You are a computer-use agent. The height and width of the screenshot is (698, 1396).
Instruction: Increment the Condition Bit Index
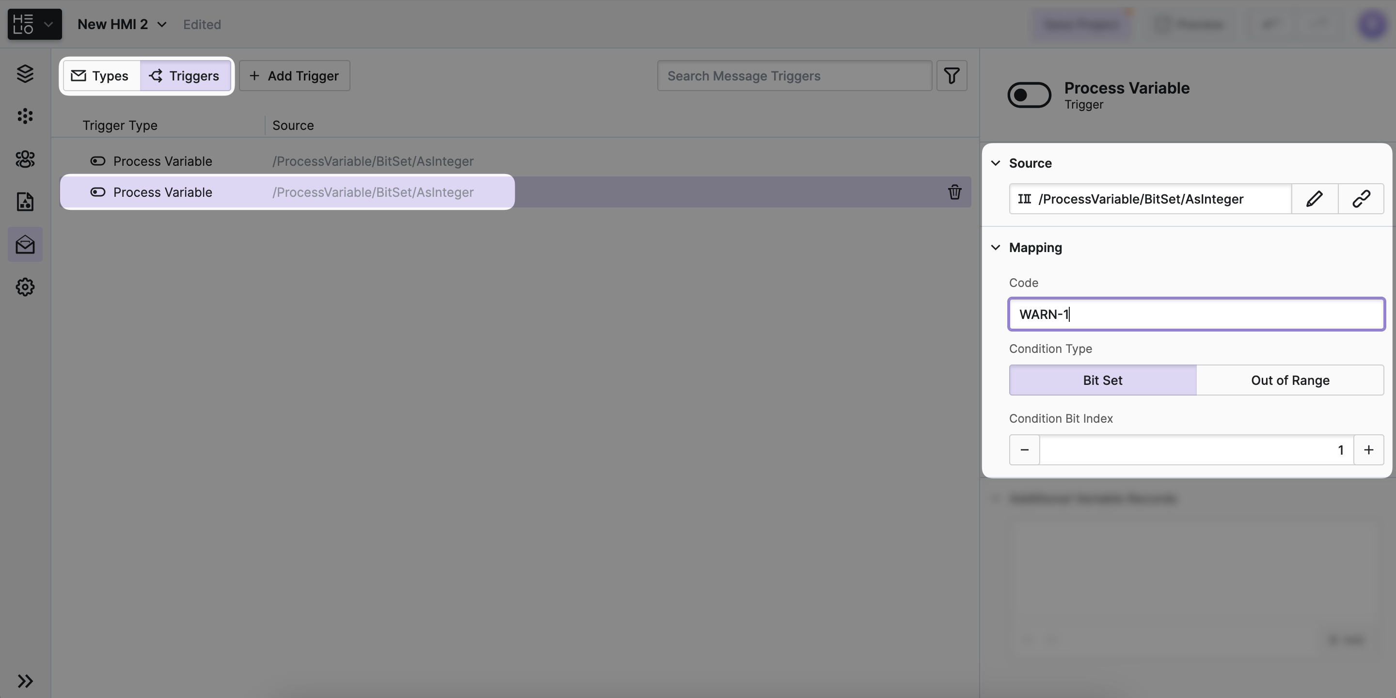coord(1368,450)
